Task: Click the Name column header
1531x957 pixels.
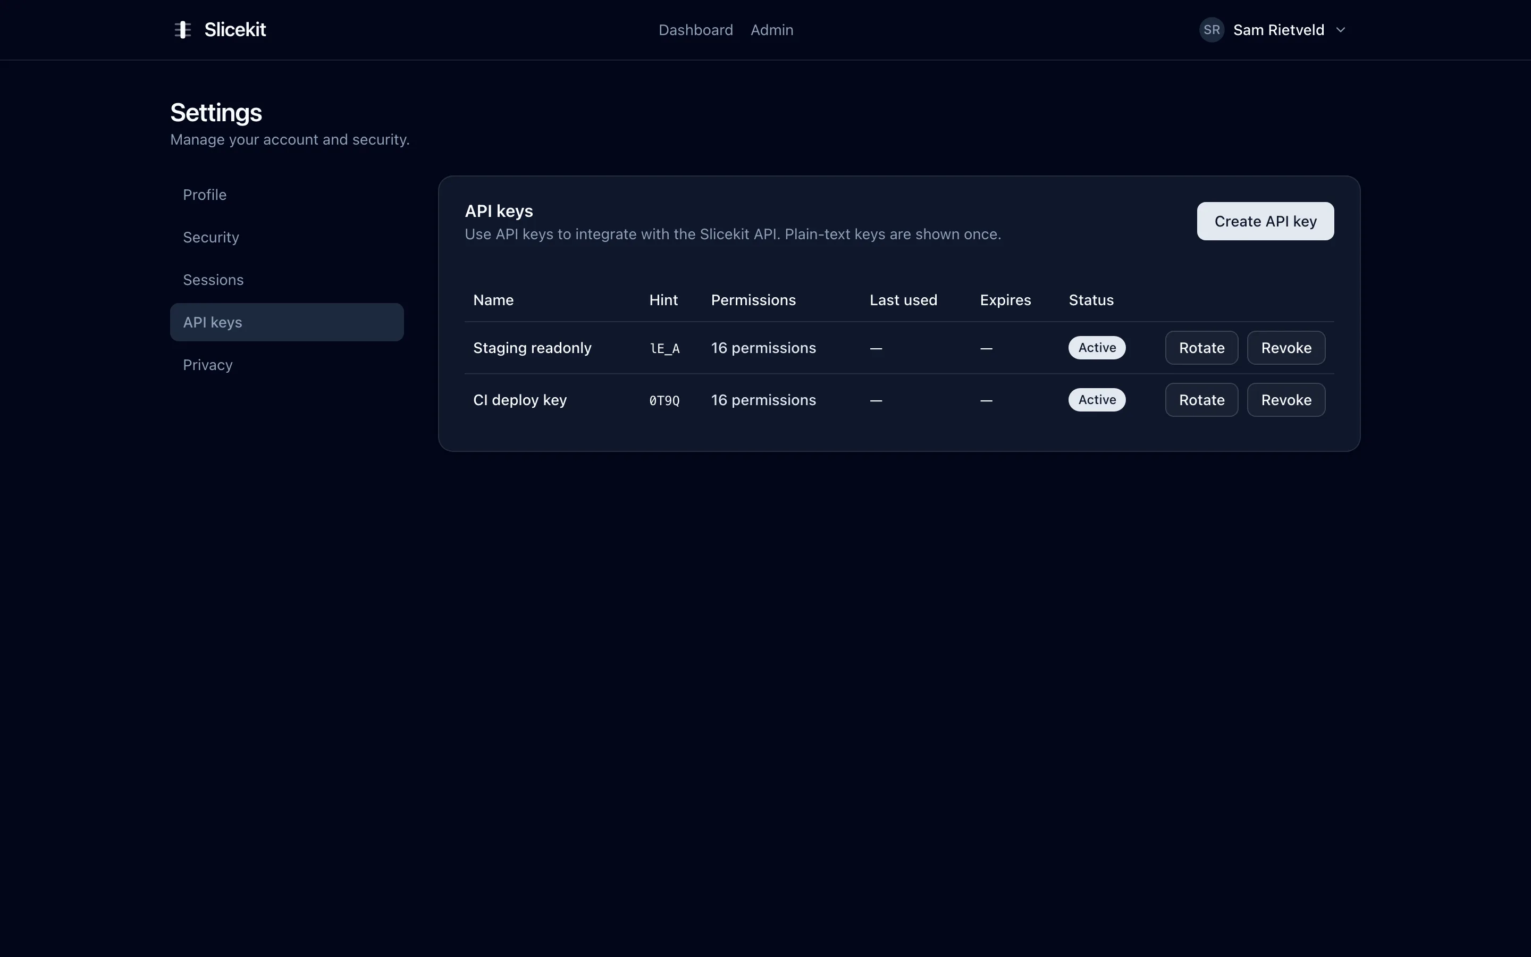Action: pos(493,300)
